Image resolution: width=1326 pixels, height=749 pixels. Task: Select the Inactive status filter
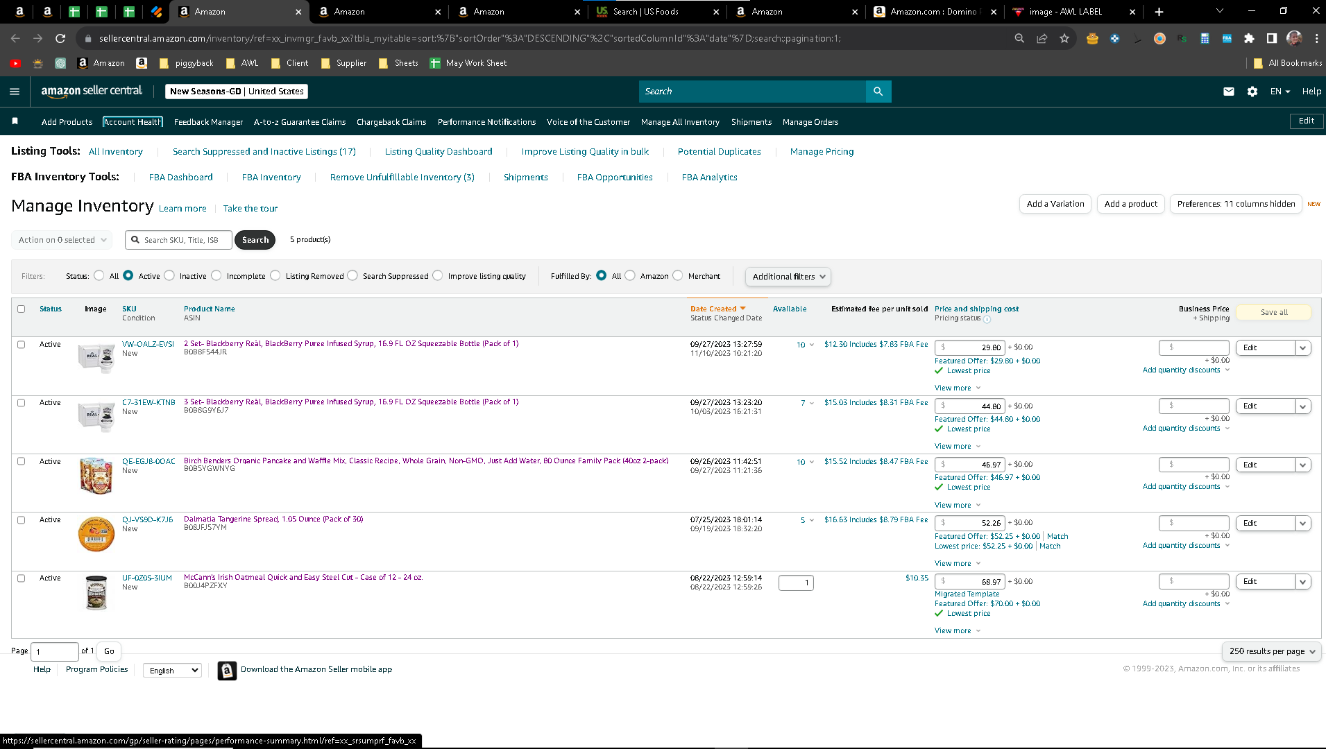(169, 276)
